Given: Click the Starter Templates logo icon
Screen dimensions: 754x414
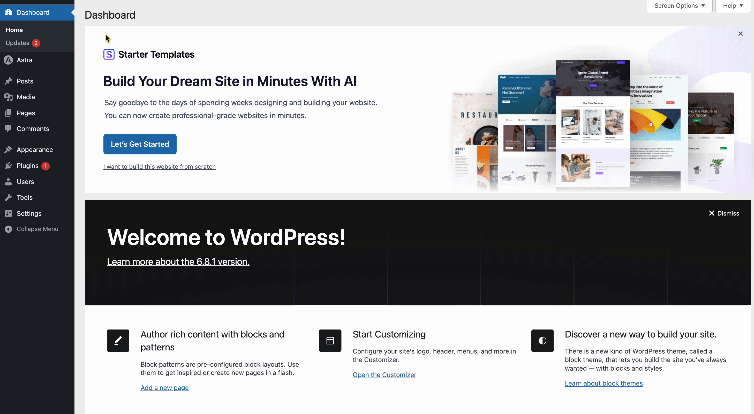Looking at the screenshot, I should point(109,55).
